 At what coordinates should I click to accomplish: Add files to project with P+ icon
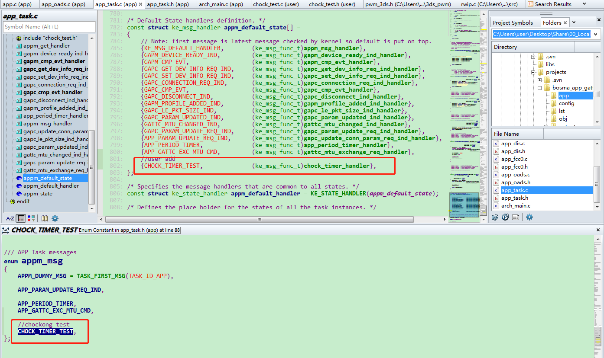point(505,217)
